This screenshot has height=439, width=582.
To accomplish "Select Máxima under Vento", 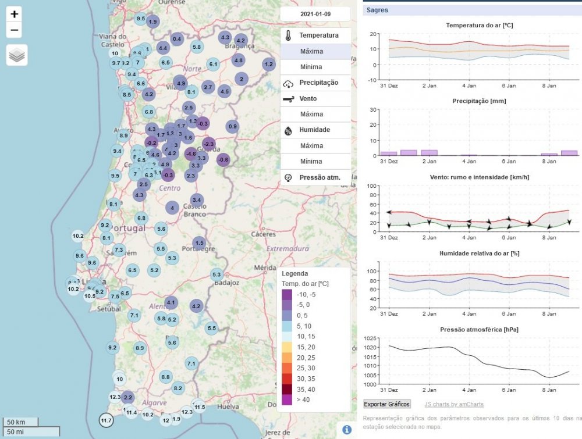I will 311,115.
